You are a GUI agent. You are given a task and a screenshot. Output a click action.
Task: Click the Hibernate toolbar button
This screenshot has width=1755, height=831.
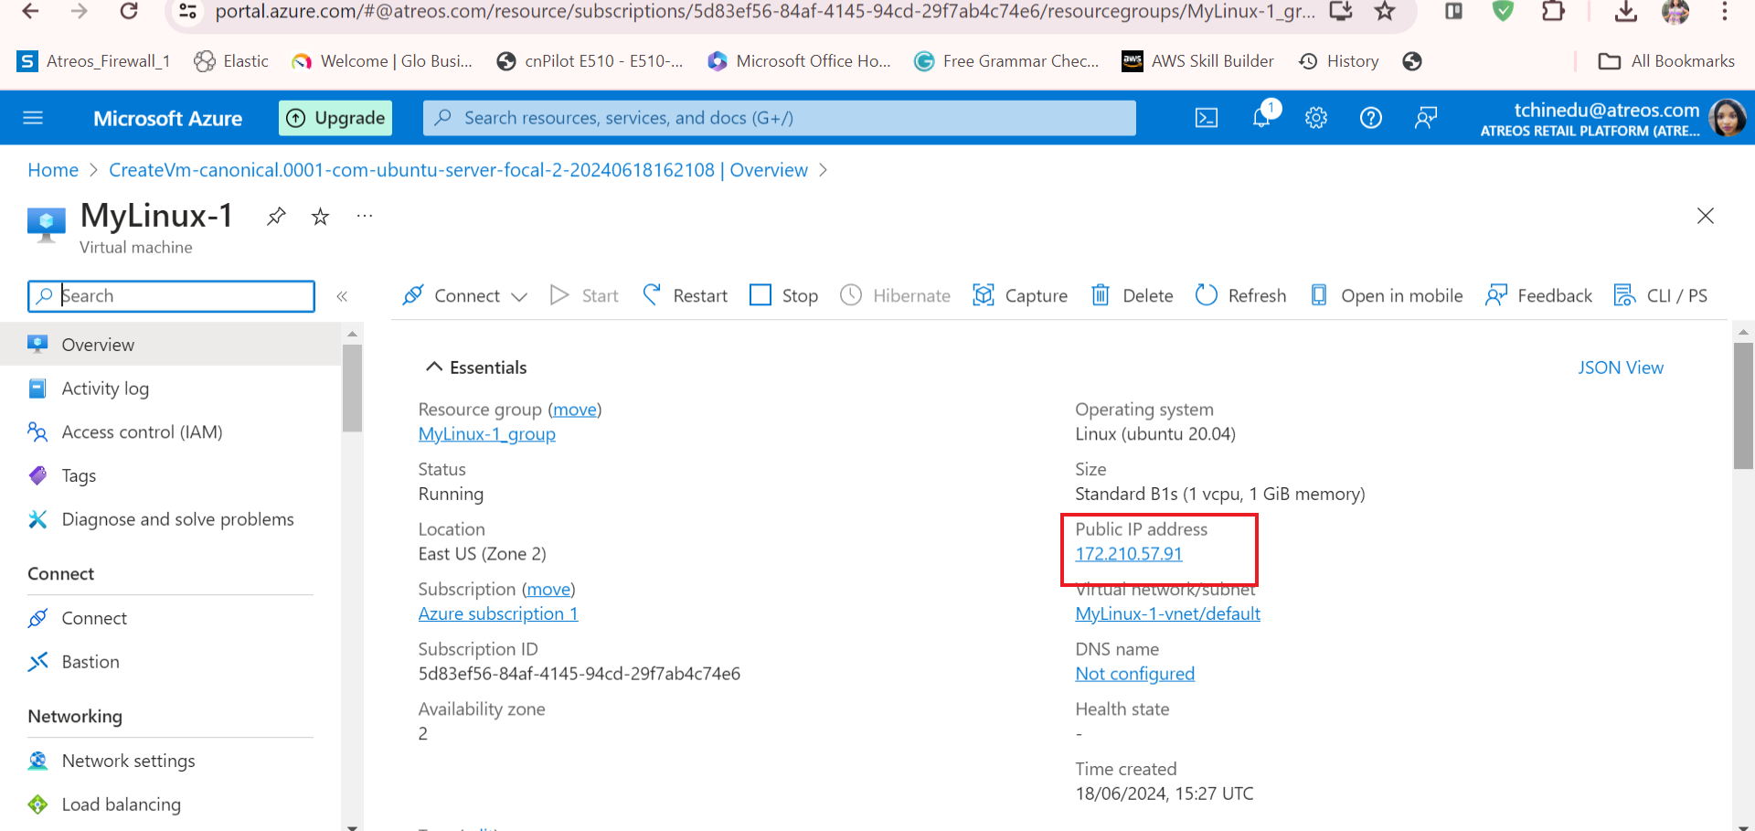[895, 295]
